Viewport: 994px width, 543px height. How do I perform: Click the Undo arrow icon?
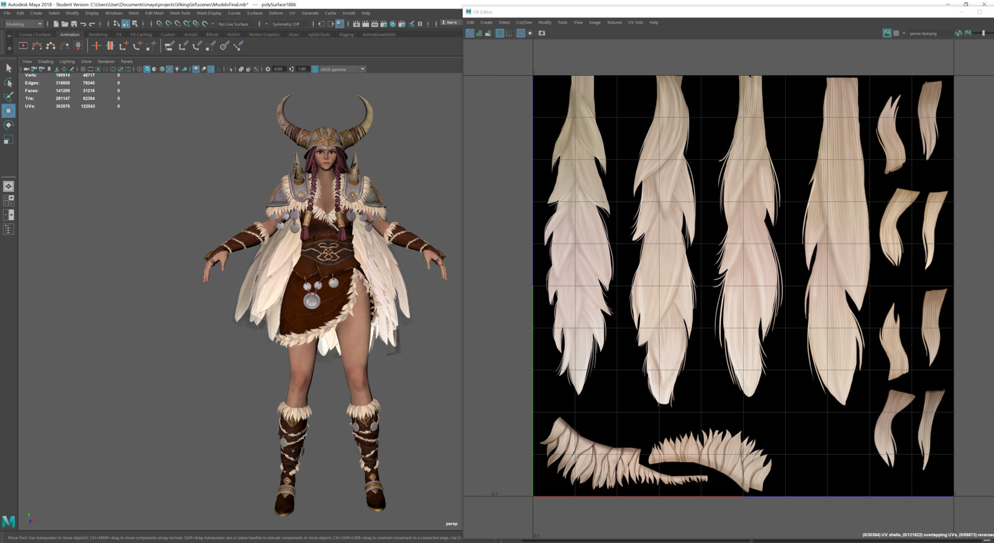[83, 24]
